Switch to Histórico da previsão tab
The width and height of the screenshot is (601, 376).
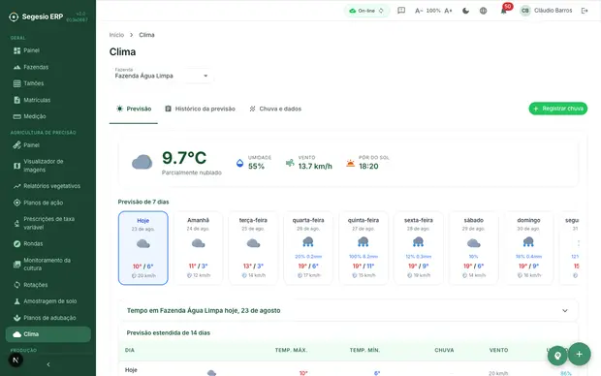tap(200, 109)
